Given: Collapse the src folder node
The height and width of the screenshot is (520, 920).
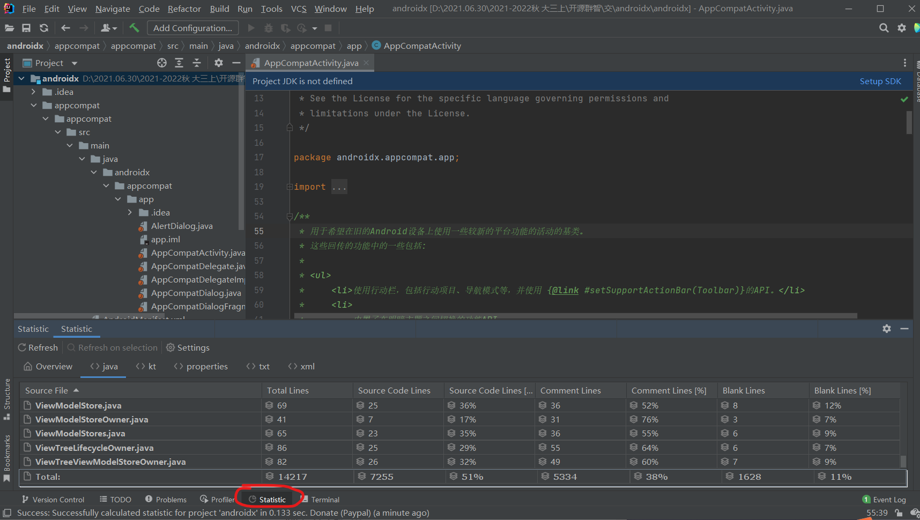Looking at the screenshot, I should point(57,132).
